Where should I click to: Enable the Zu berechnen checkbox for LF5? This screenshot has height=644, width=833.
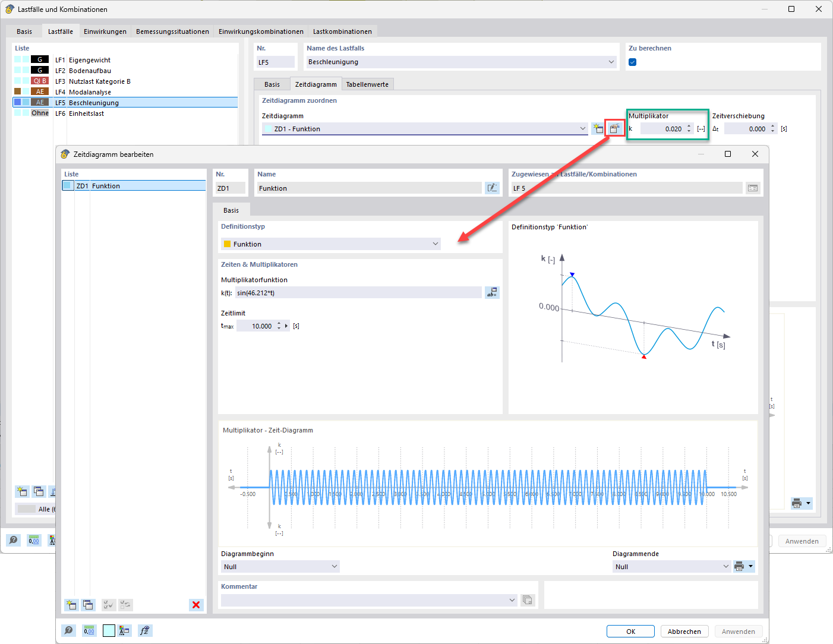pos(632,61)
